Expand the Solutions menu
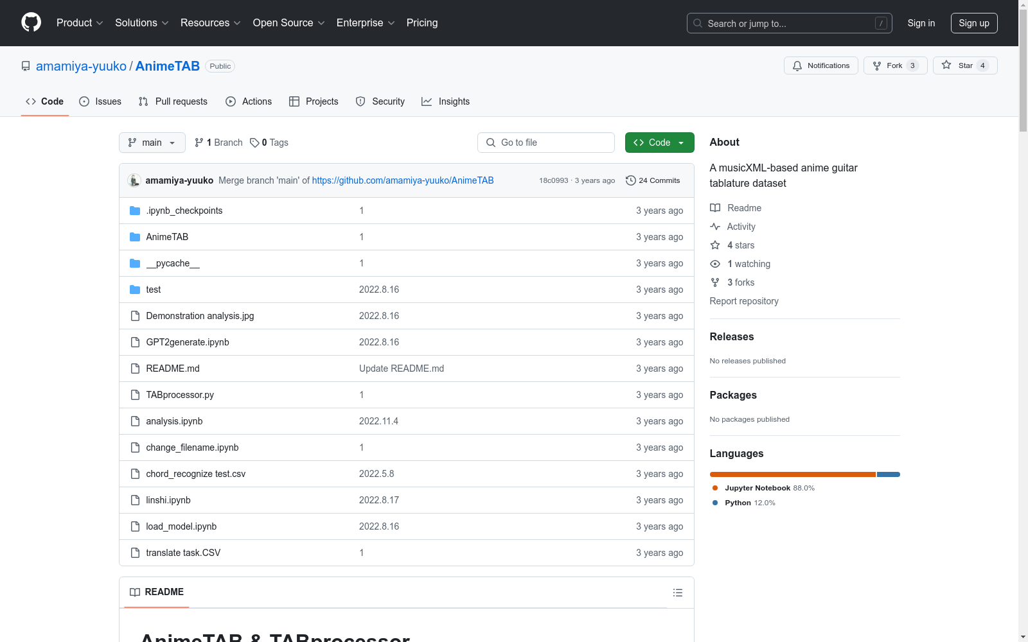 pyautogui.click(x=142, y=22)
